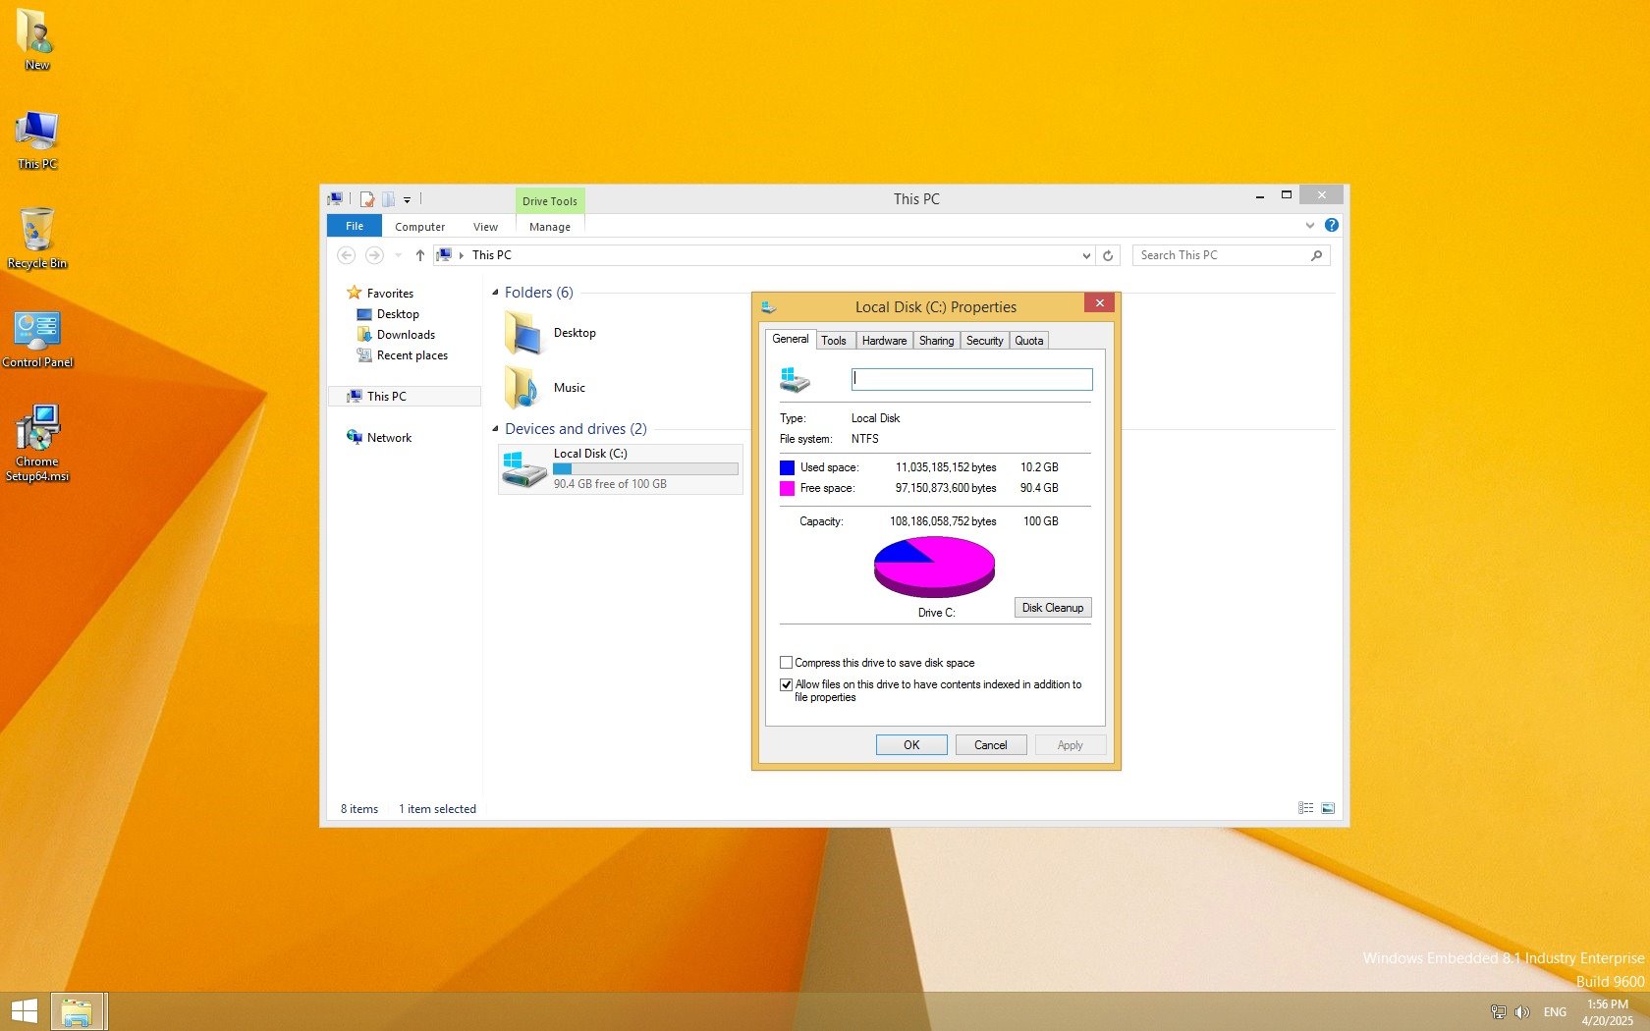Switch to the Sharing tab in Properties
The height and width of the screenshot is (1031, 1650).
(x=936, y=341)
